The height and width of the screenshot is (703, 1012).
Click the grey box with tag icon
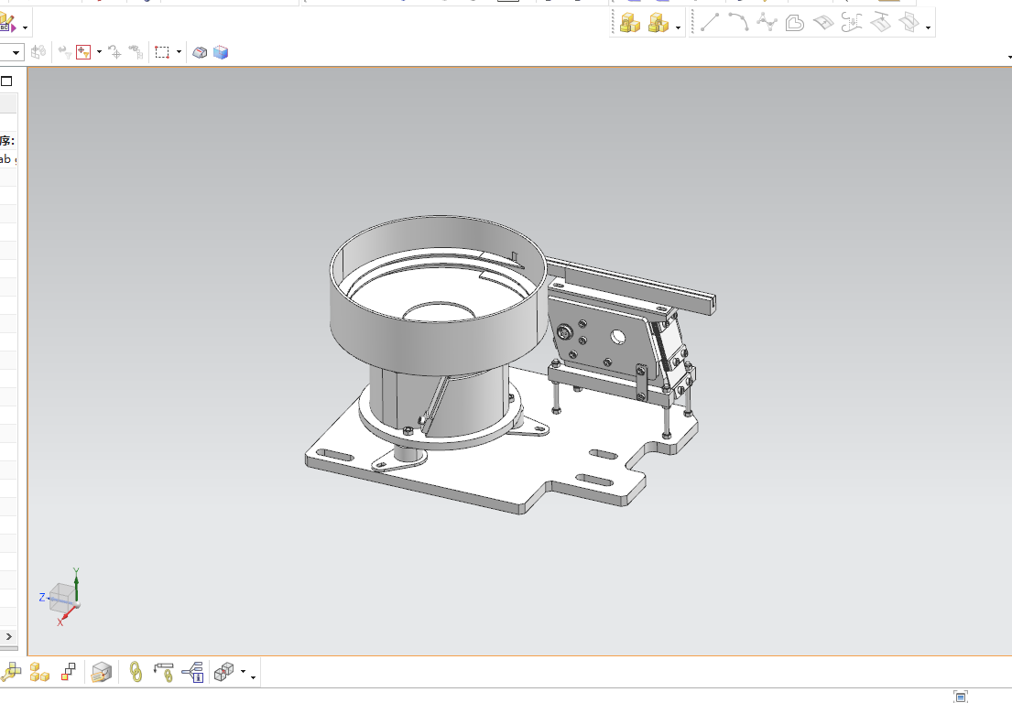click(102, 673)
